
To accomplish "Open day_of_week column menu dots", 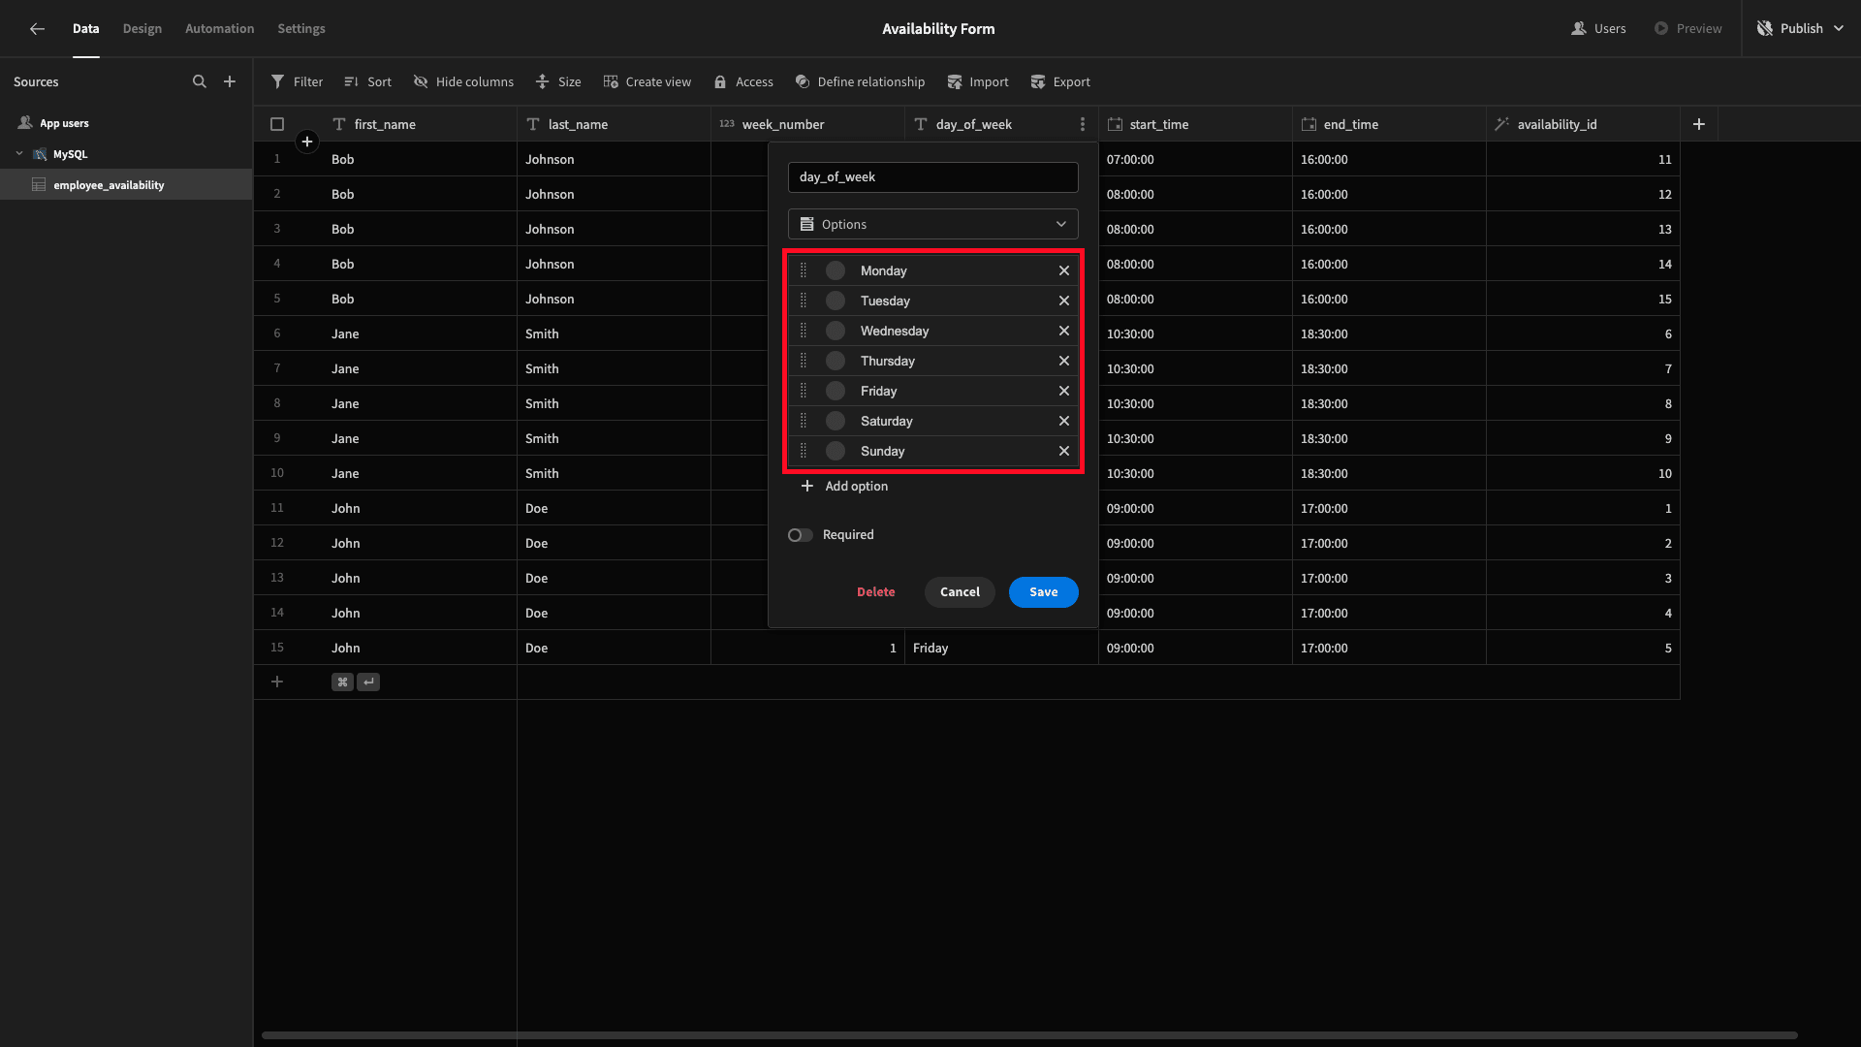I will (x=1083, y=124).
